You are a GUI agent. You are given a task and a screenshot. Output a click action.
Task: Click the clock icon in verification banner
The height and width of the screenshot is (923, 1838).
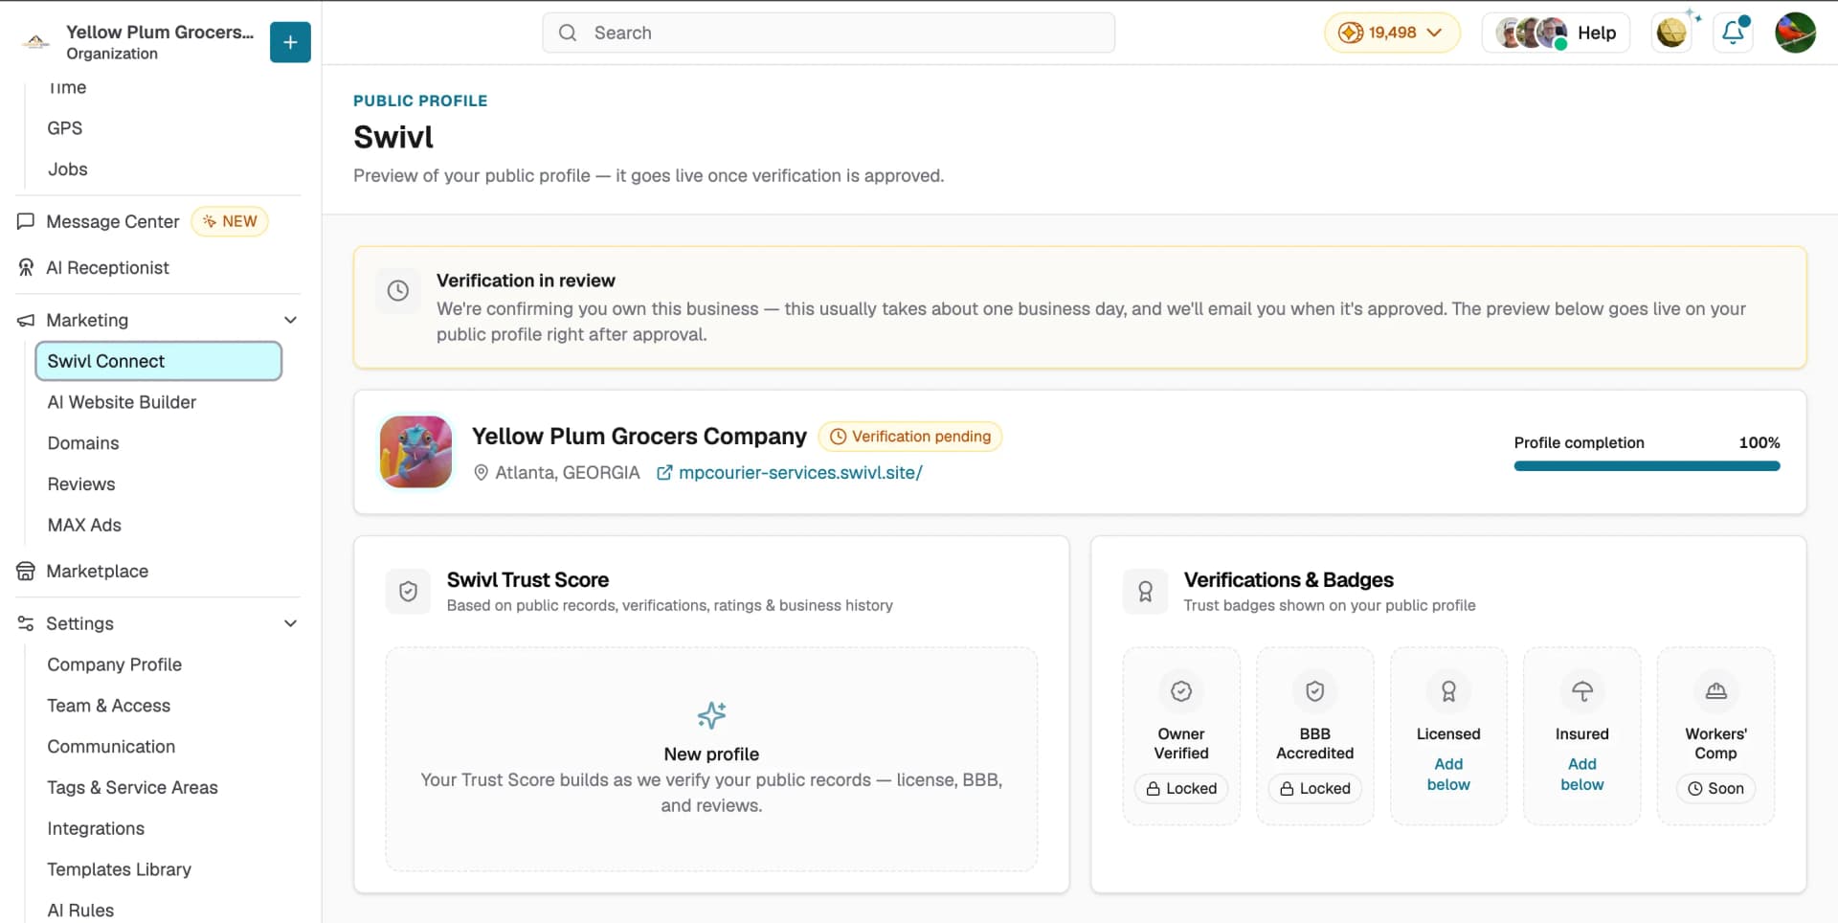tap(398, 290)
